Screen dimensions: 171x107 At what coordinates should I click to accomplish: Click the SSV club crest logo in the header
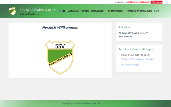pyautogui.click(x=12, y=11)
